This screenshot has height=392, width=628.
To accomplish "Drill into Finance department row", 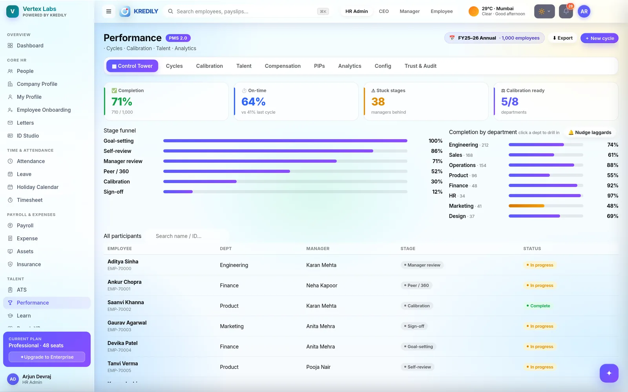I will click(533, 185).
